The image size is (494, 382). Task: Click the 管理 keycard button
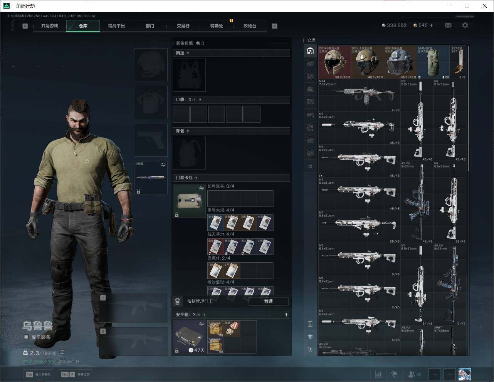click(268, 302)
